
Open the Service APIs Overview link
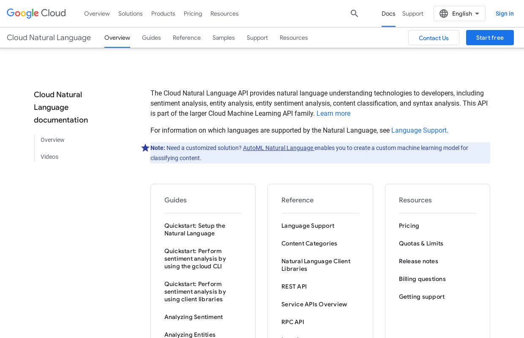[x=314, y=304]
